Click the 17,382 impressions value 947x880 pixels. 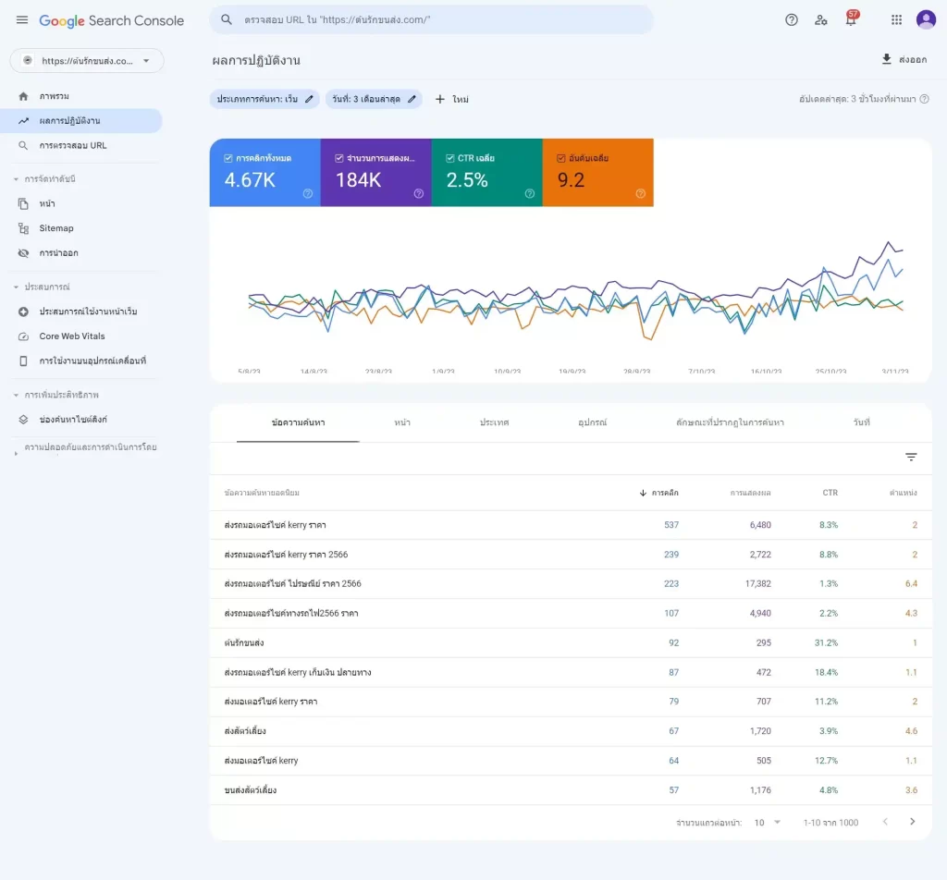tap(758, 583)
